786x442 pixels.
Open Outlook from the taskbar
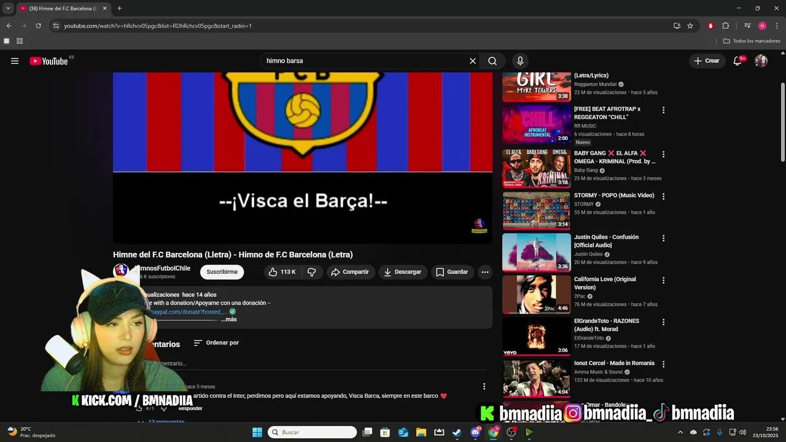click(x=403, y=432)
